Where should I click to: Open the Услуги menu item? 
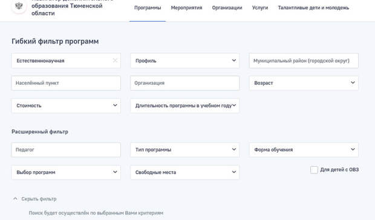(x=260, y=8)
